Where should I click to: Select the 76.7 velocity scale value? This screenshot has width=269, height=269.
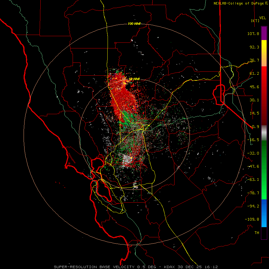pos(254,60)
